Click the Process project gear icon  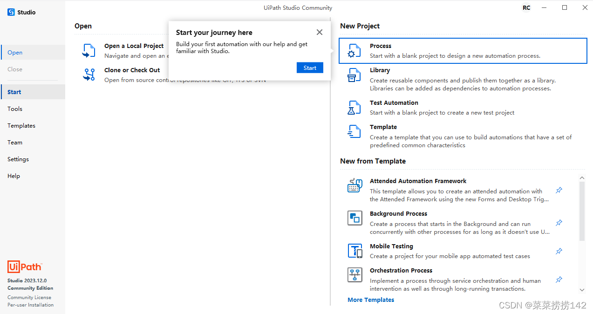point(354,51)
